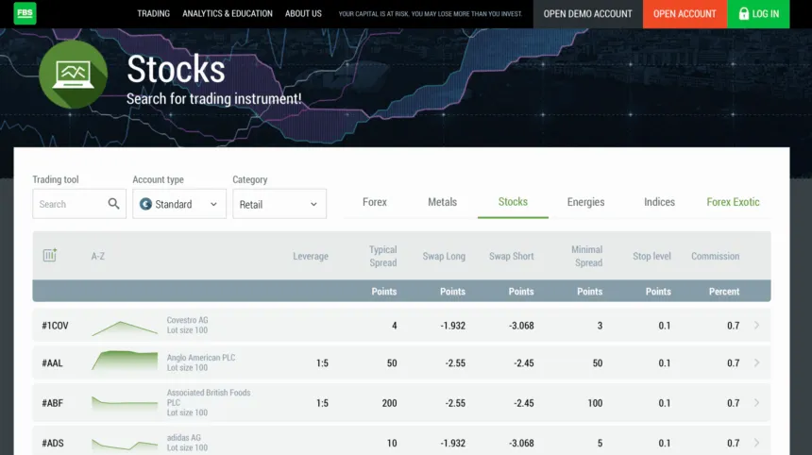Click the FBS logo icon
Screen dimensions: 812x455
pos(25,13)
